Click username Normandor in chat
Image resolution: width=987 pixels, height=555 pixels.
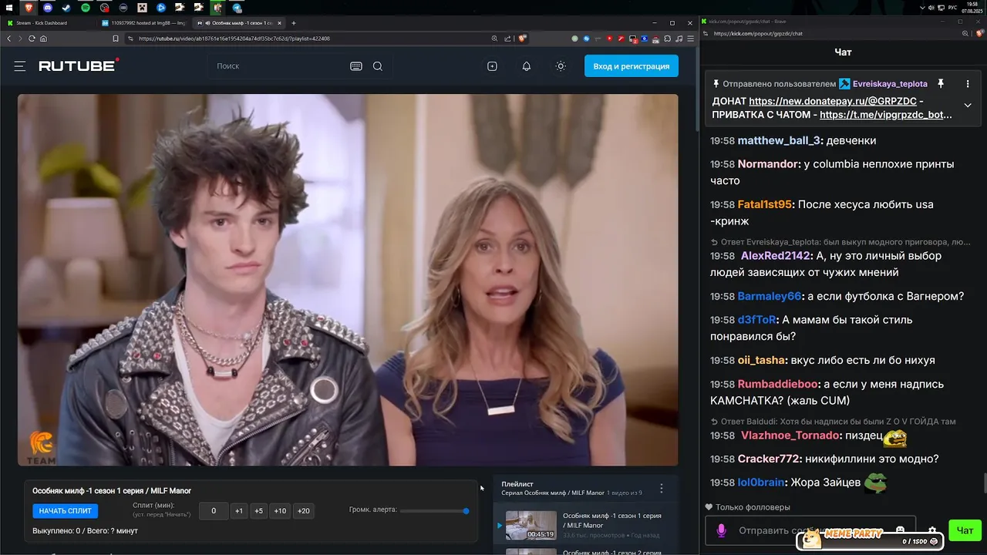pos(767,164)
